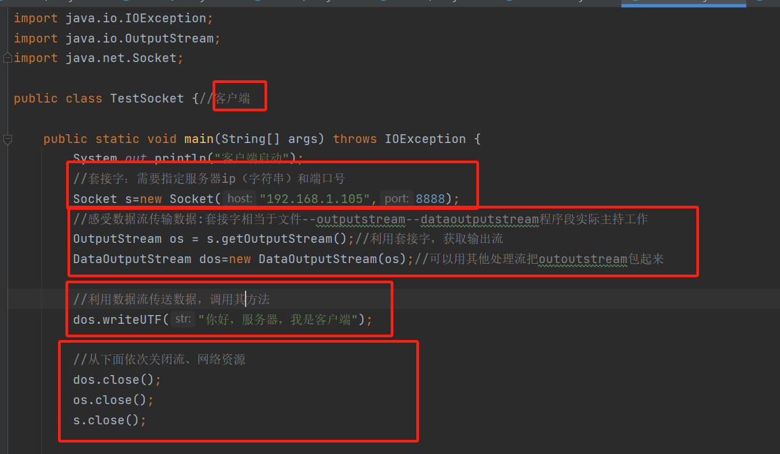Click the '客户端' comment after class declaration
The height and width of the screenshot is (454, 780).
click(x=232, y=98)
